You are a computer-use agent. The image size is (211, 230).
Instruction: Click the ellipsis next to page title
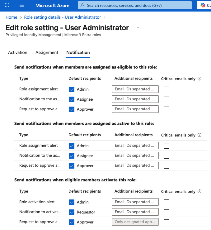point(139,28)
